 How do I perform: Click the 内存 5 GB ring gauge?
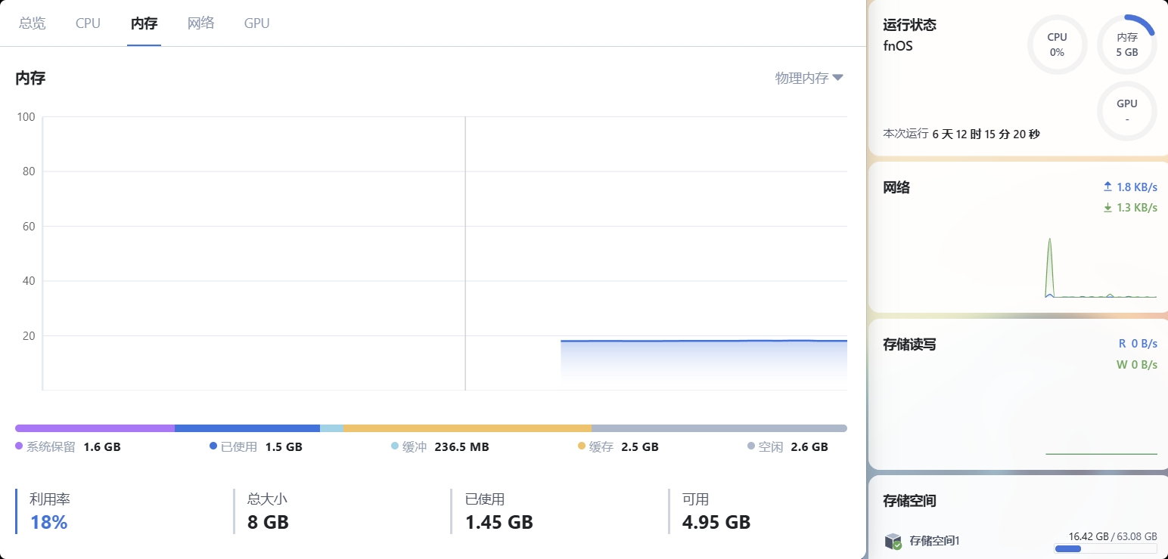pyautogui.click(x=1126, y=45)
